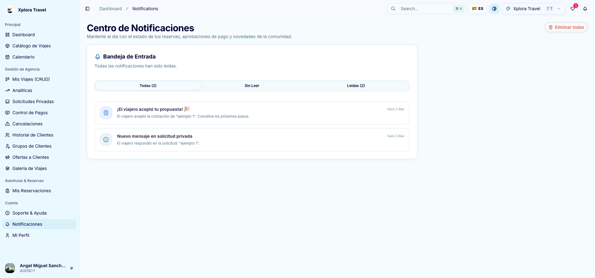This screenshot has width=595, height=278.
Task: Click the Search input field
Action: coord(426,9)
